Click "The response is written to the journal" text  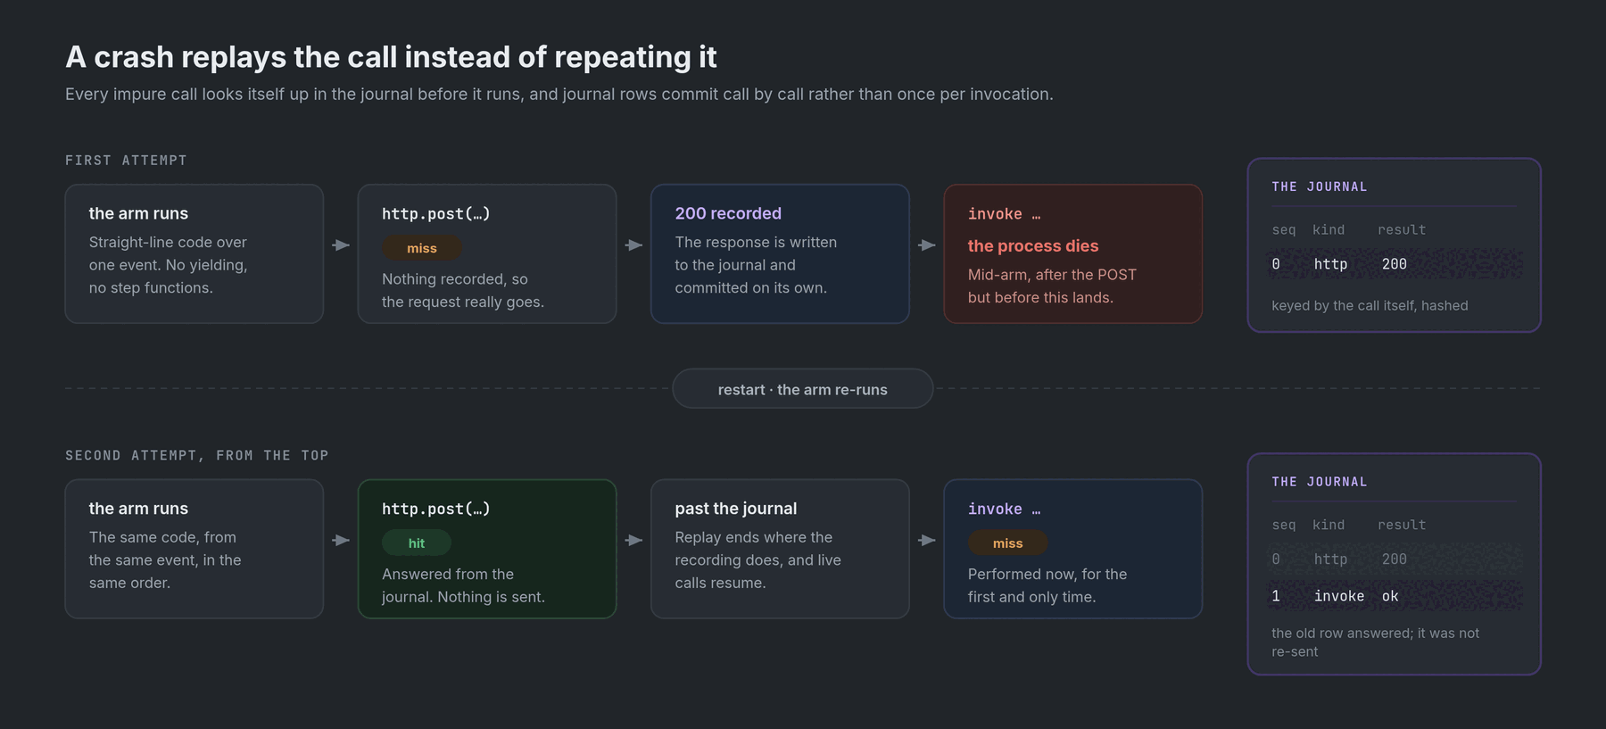(x=756, y=265)
